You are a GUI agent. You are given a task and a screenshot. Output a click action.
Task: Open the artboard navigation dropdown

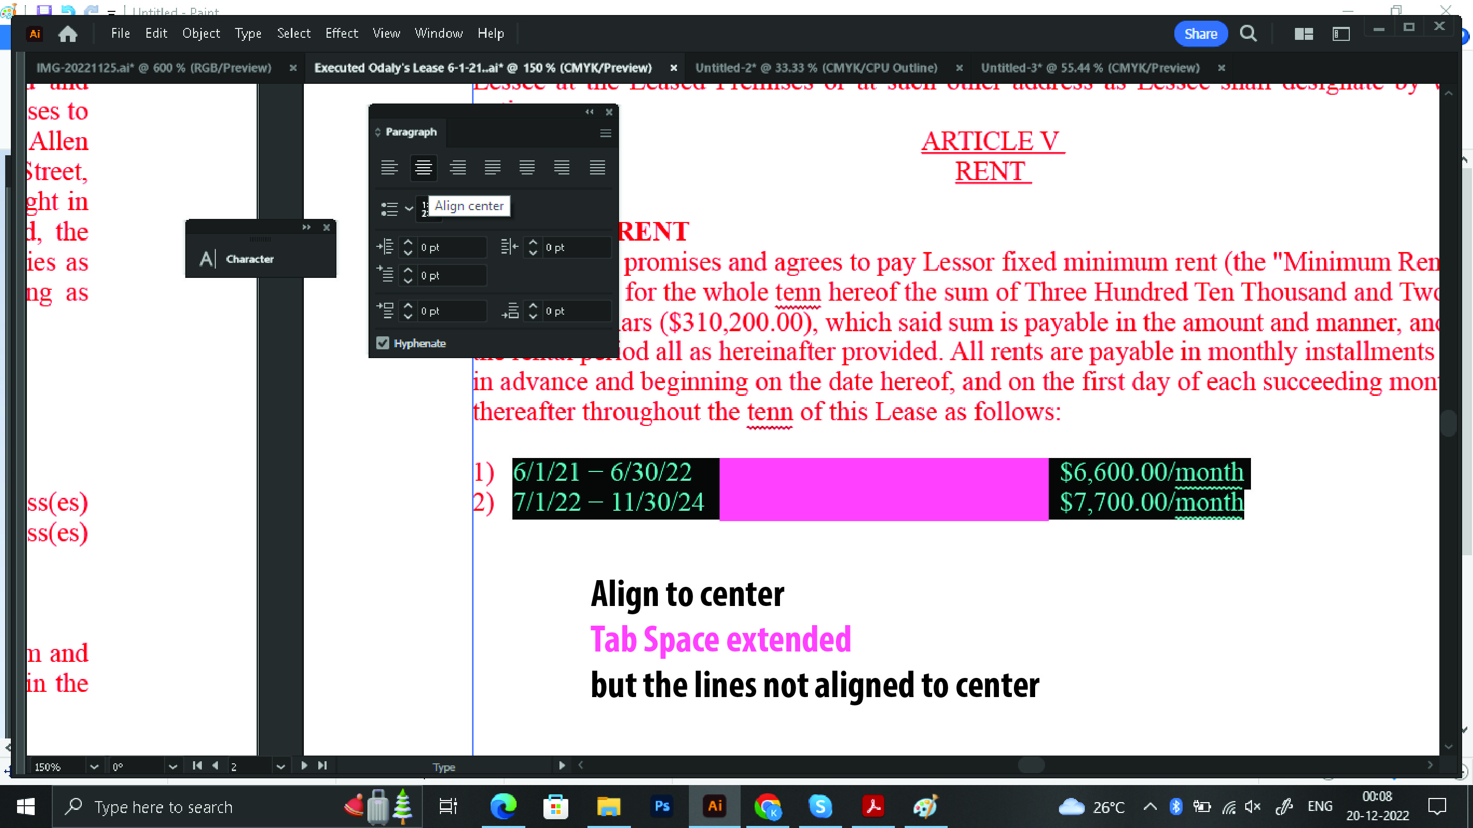click(x=281, y=766)
